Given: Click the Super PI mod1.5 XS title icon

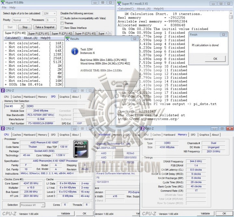Looking at the screenshot, I should [x=119, y=3].
